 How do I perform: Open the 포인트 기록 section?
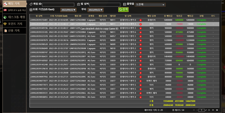[x=15, y=24]
